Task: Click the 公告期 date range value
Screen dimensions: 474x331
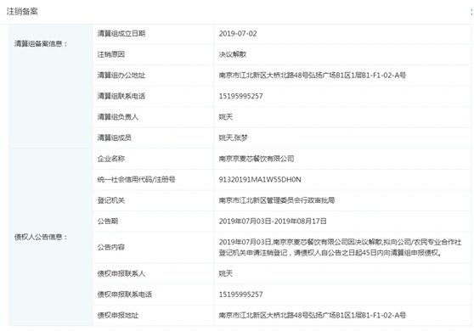Action: pyautogui.click(x=273, y=221)
